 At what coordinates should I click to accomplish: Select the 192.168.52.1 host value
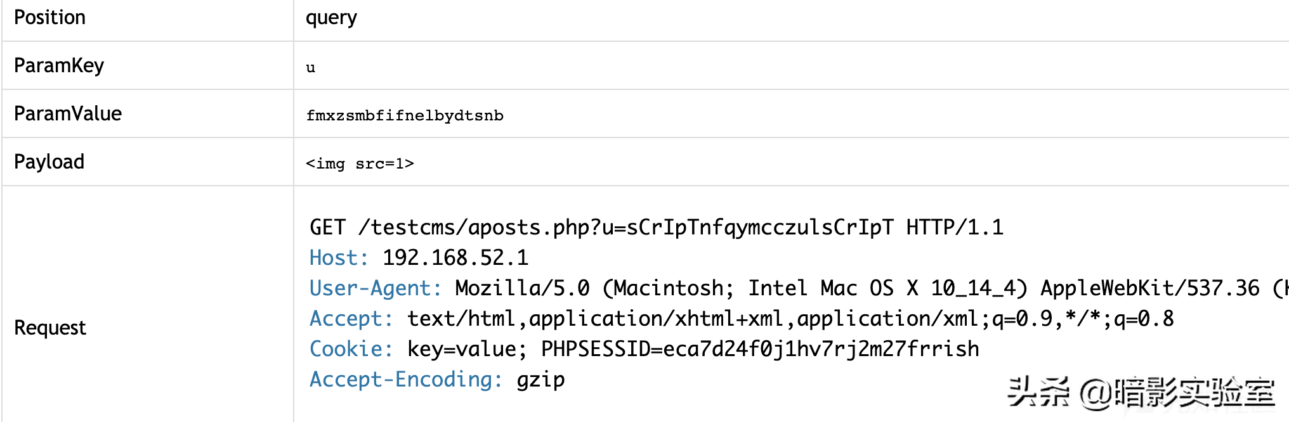(455, 258)
